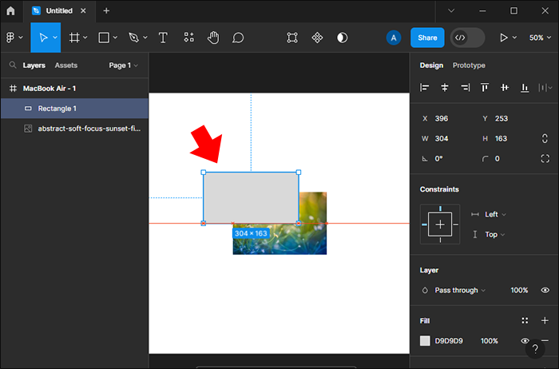Toggle layer visibility eye in Layer section
The width and height of the screenshot is (559, 369).
coord(545,290)
